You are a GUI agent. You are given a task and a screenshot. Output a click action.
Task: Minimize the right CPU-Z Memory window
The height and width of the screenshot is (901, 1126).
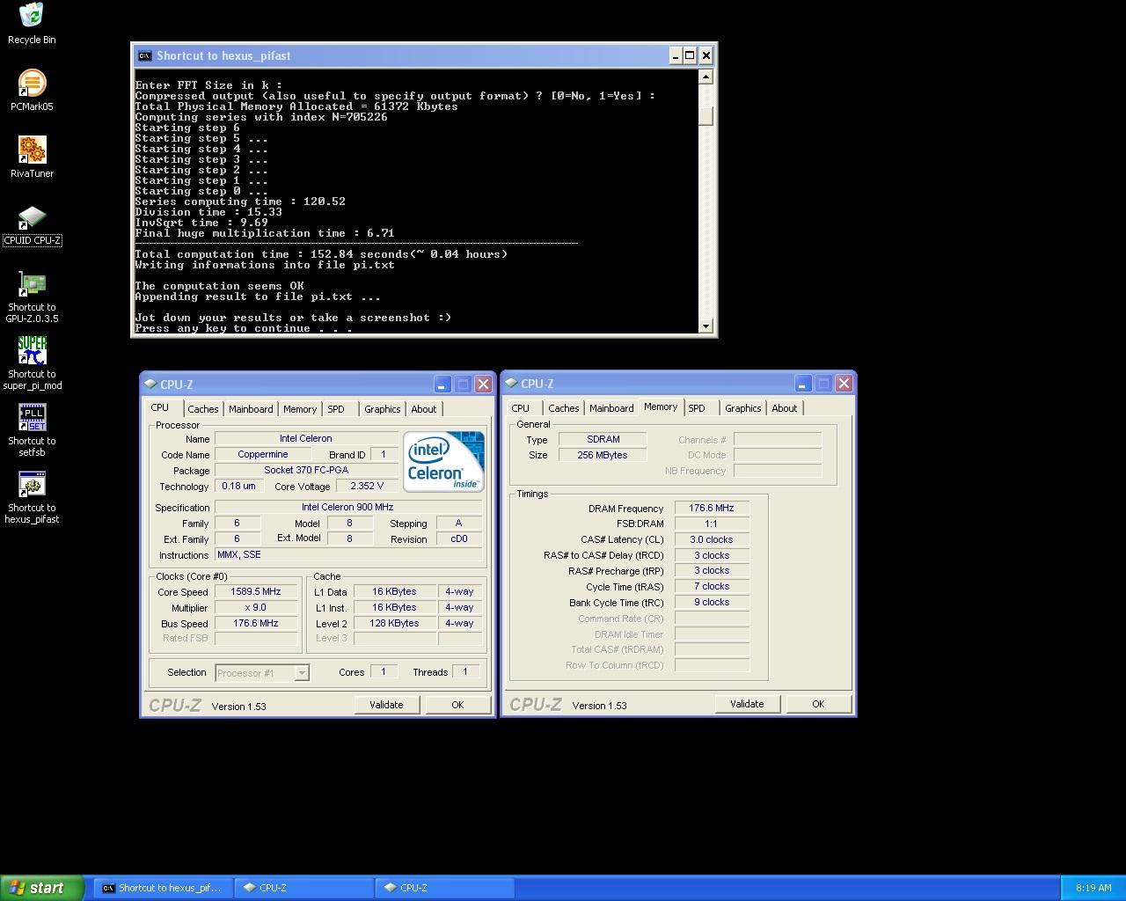(803, 384)
